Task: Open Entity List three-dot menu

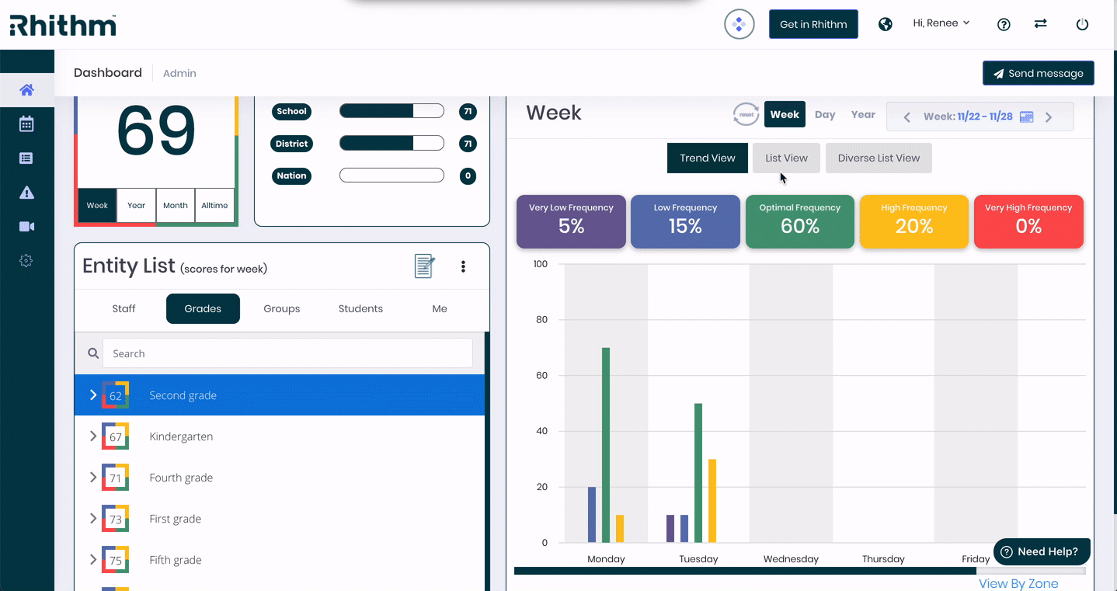Action: [x=463, y=266]
